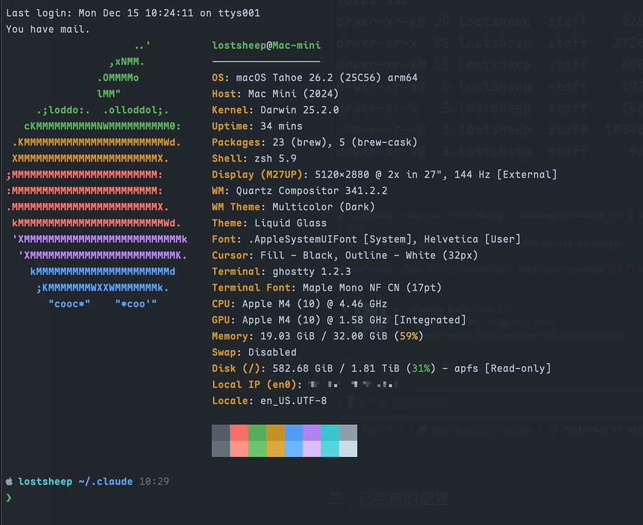643x525 pixels.
Task: Click the '31%' disk usage value
Action: pyautogui.click(x=421, y=368)
